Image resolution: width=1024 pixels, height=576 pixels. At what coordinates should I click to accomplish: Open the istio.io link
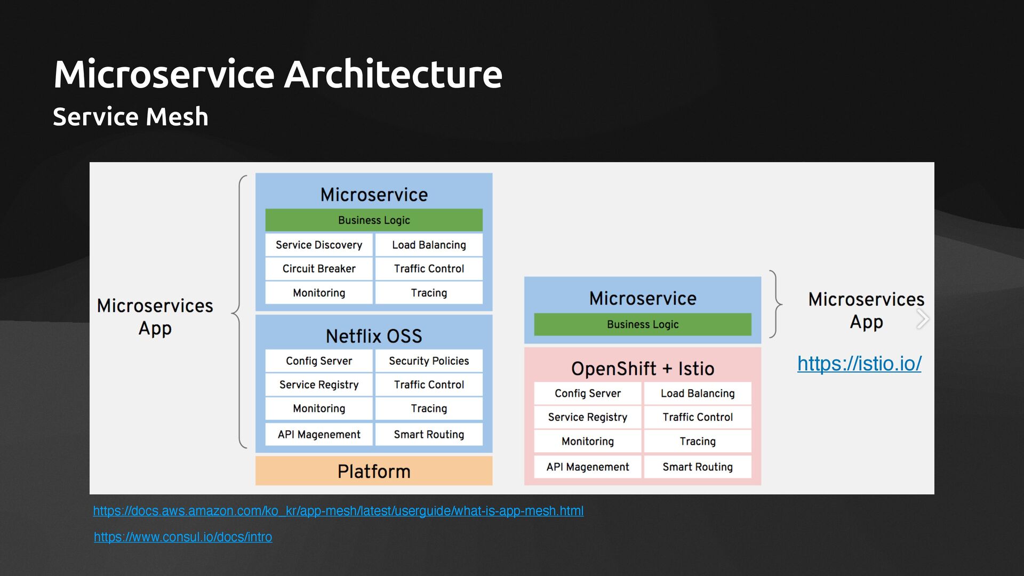coord(859,364)
